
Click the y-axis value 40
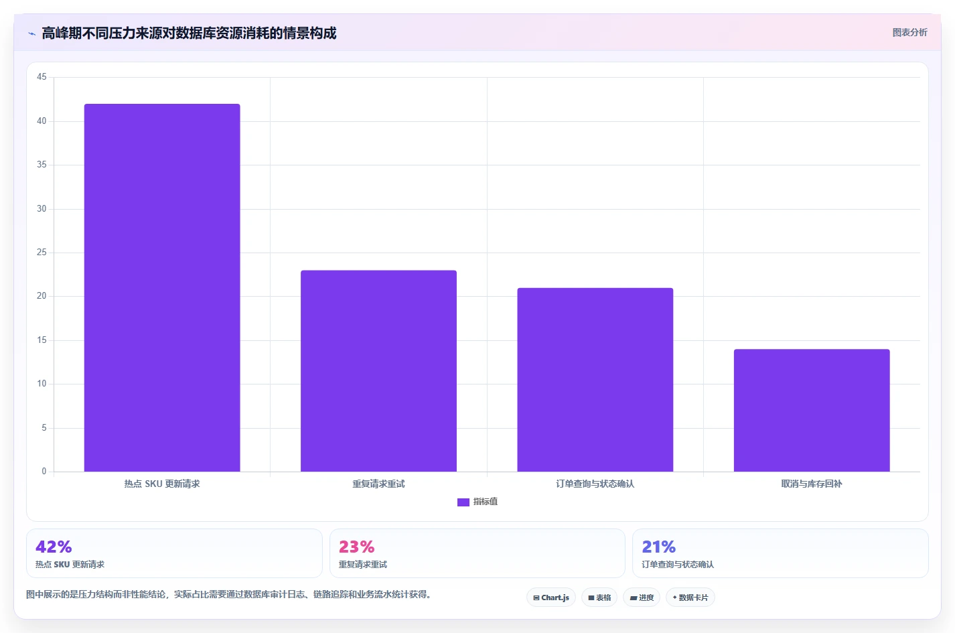[x=42, y=121]
